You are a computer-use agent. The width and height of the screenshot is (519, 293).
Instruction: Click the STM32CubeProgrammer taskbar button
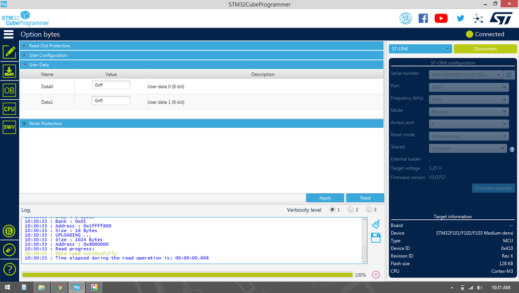tap(76, 287)
